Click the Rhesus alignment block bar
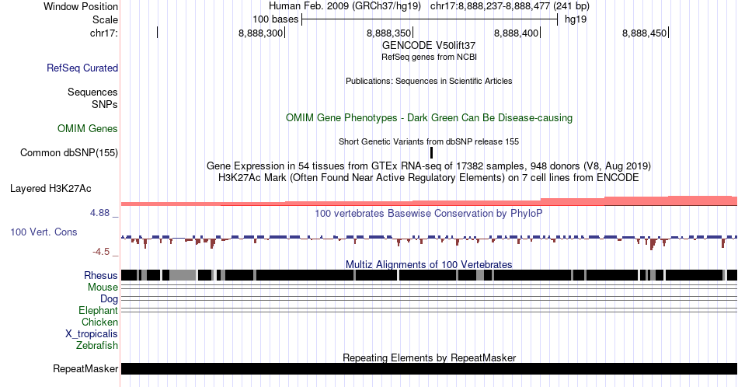The width and height of the screenshot is (738, 387). click(429, 275)
